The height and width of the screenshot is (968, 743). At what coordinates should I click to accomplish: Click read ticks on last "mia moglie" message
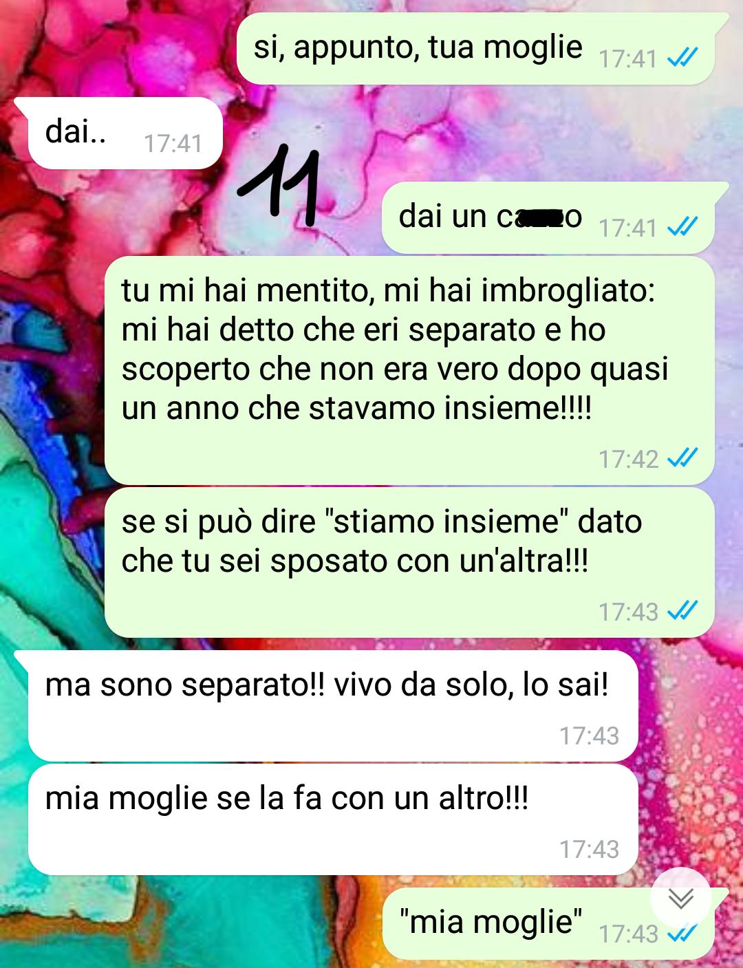click(683, 934)
